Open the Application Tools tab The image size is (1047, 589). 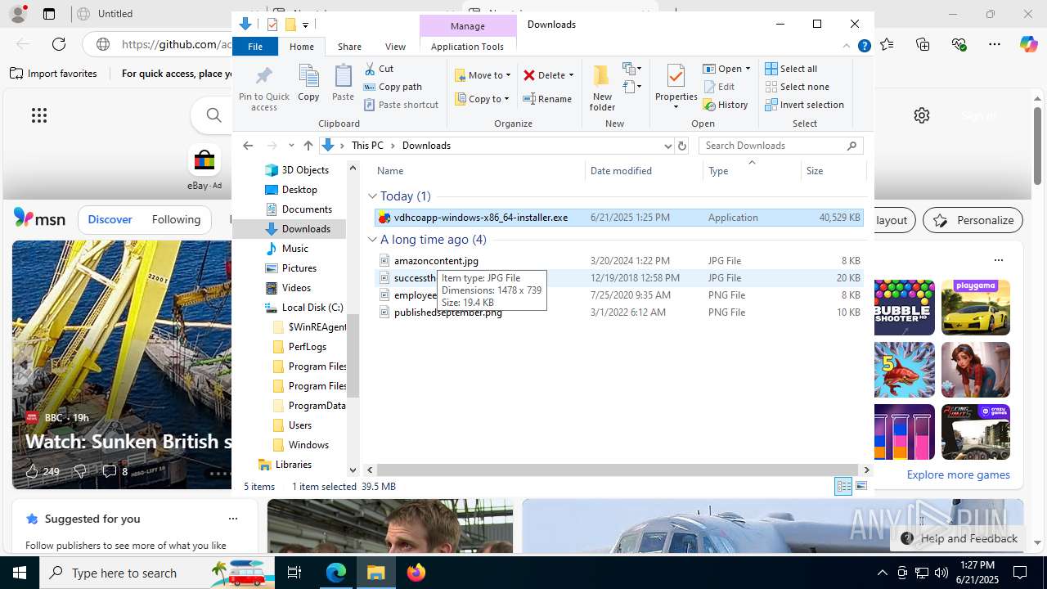point(468,47)
